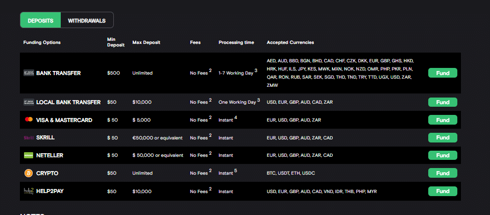
Task: Click the Mastercard logo icon
Action: pyautogui.click(x=29, y=120)
